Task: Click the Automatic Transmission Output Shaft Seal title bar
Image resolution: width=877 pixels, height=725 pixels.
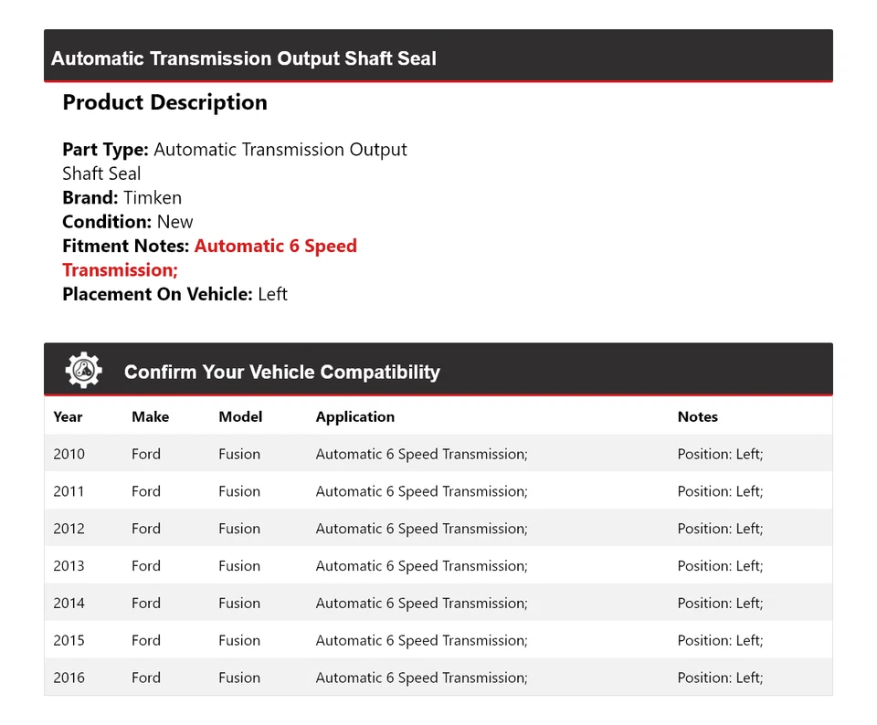Action: tap(244, 58)
